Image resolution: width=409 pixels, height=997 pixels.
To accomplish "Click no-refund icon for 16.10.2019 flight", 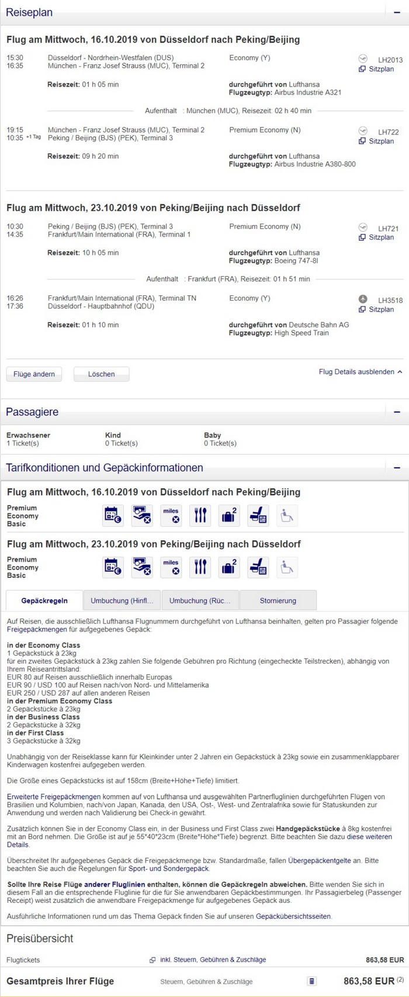I will point(142,516).
